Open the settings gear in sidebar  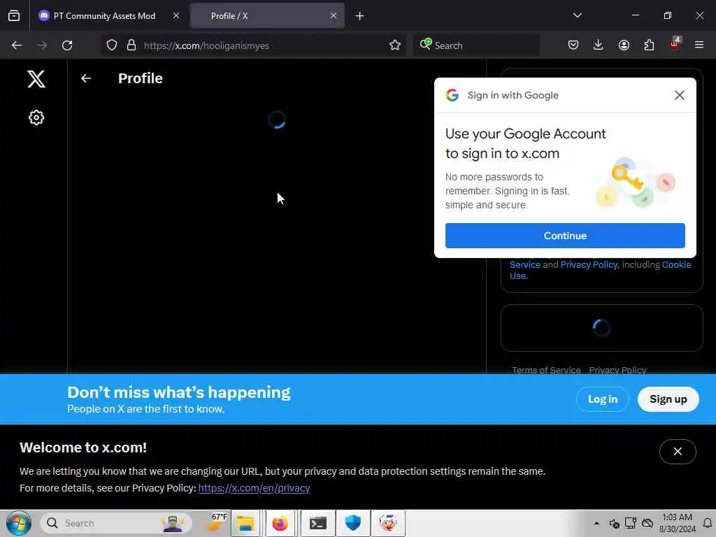pyautogui.click(x=36, y=117)
